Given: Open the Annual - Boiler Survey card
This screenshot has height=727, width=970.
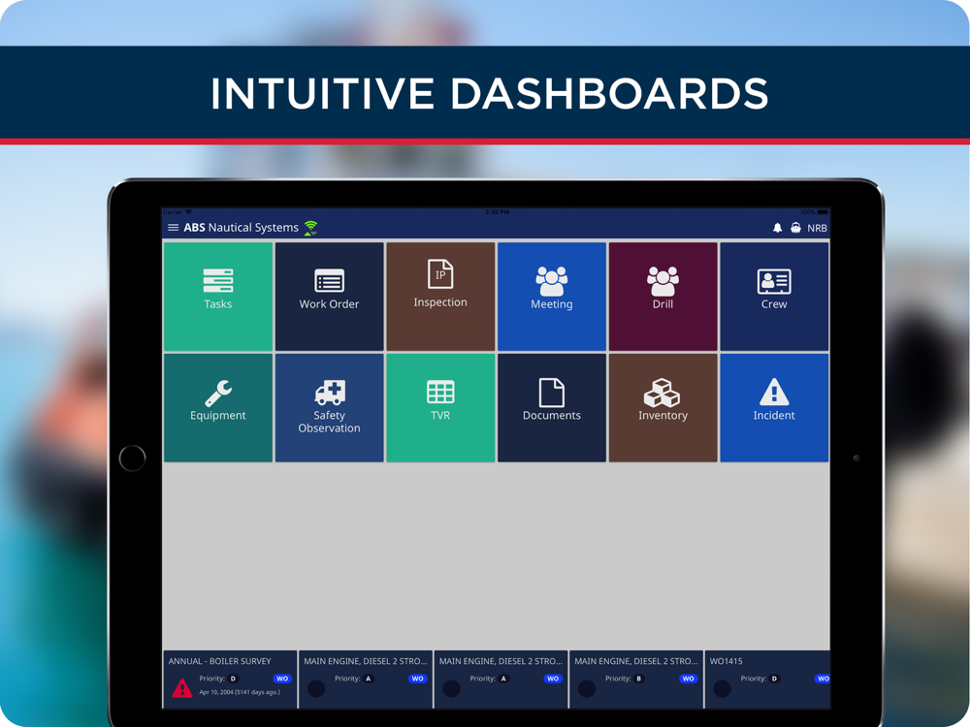Looking at the screenshot, I should [x=230, y=679].
